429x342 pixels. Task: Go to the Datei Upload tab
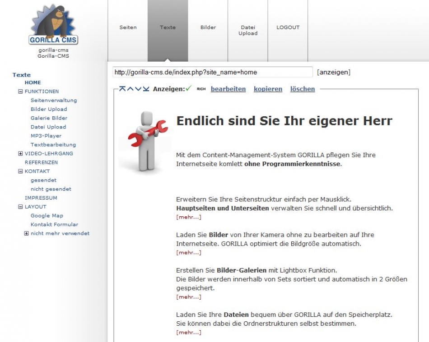(x=248, y=31)
